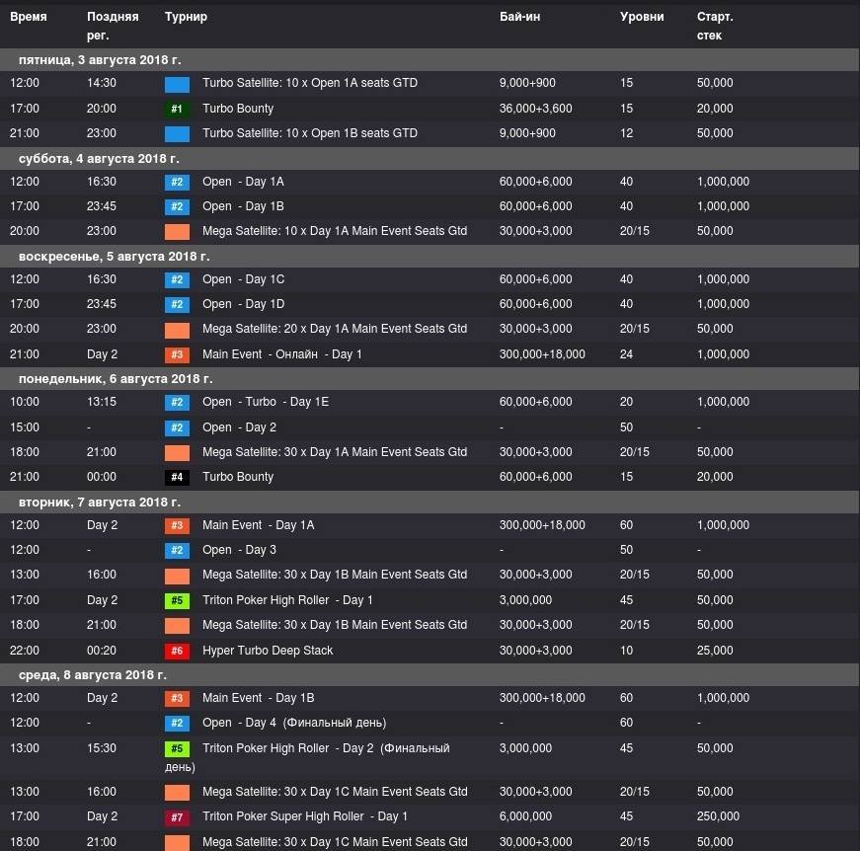Select the red #6 Hyper Turbo badge
The image size is (860, 851).
(177, 651)
